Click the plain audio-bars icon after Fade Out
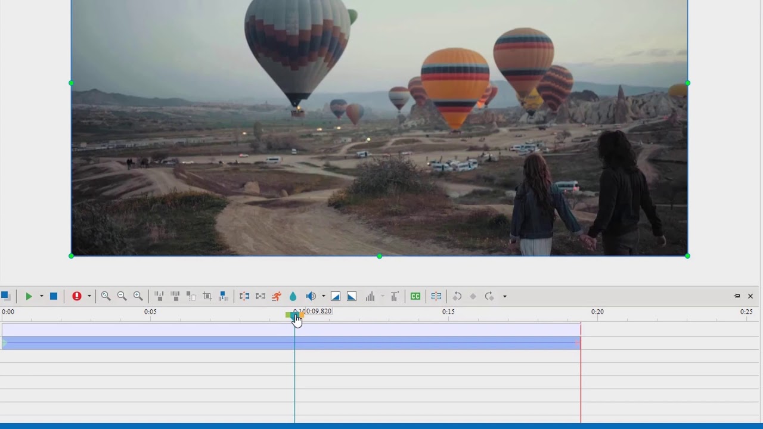The image size is (763, 429). (x=370, y=296)
